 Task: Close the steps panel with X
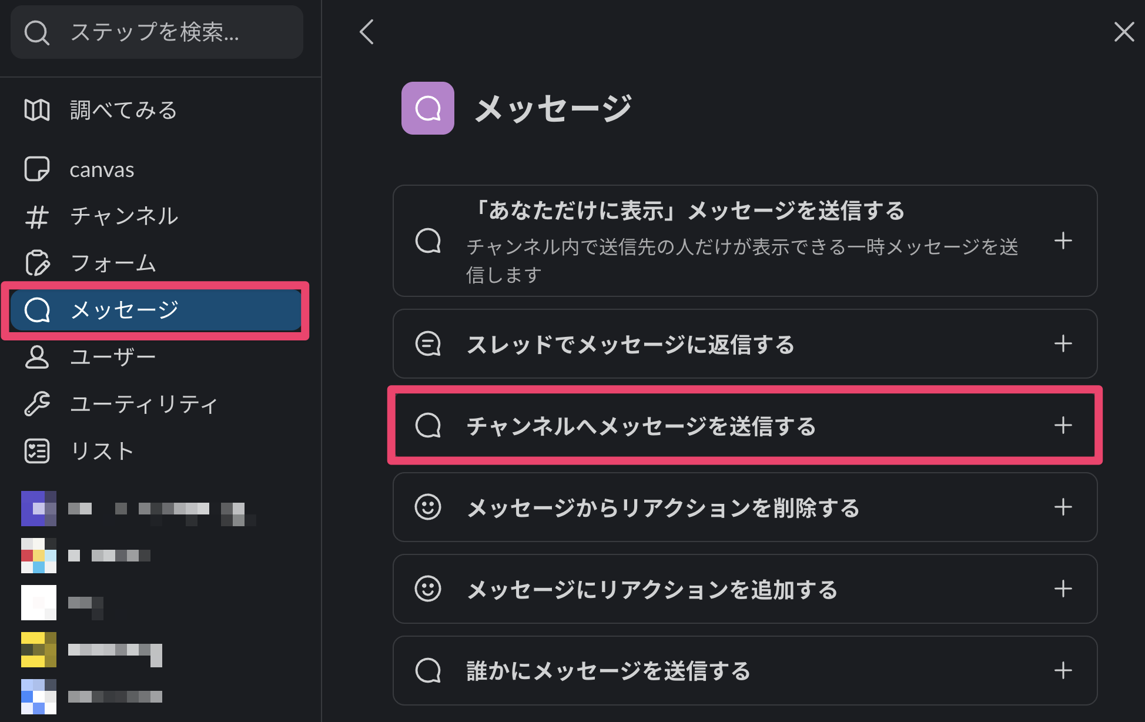coord(1124,32)
